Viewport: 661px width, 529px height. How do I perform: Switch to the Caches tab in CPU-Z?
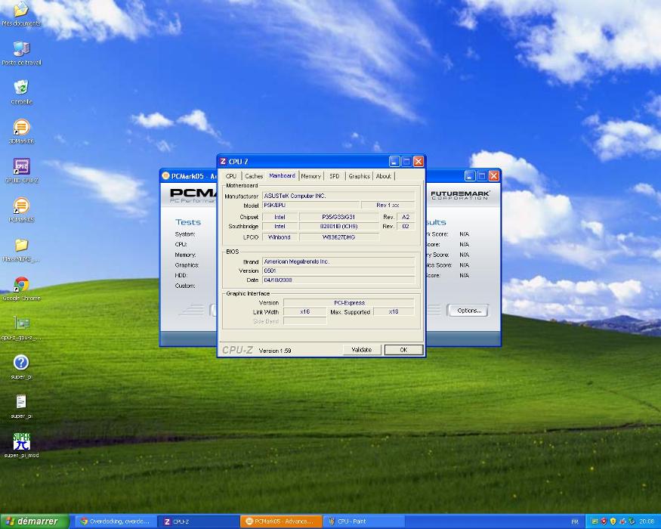(x=253, y=176)
